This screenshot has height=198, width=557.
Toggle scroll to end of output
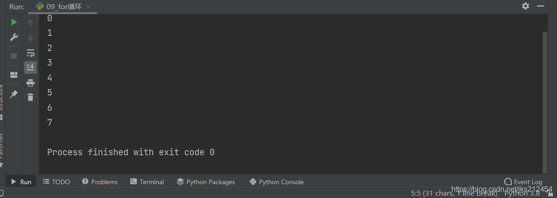click(30, 68)
